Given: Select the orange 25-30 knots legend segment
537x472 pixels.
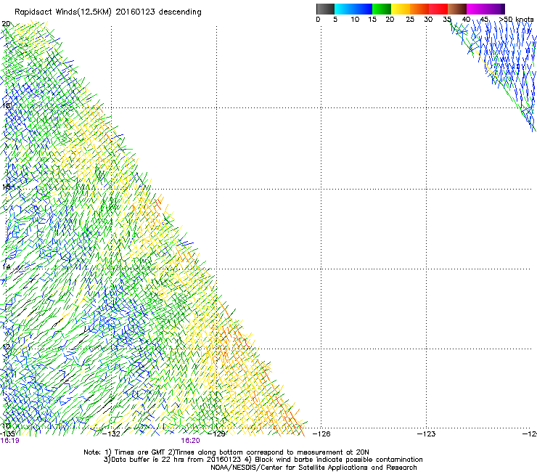Looking at the screenshot, I should [x=419, y=9].
